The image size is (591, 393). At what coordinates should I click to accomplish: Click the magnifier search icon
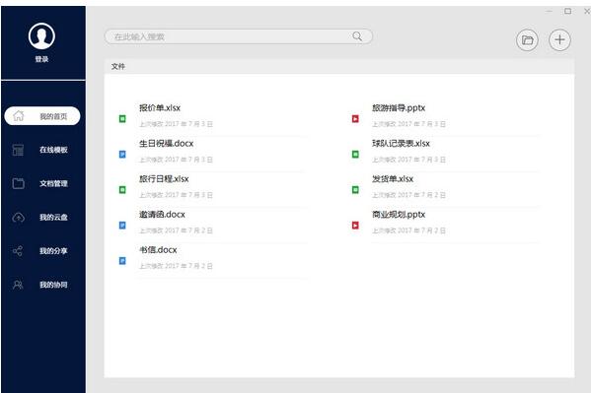click(x=357, y=36)
